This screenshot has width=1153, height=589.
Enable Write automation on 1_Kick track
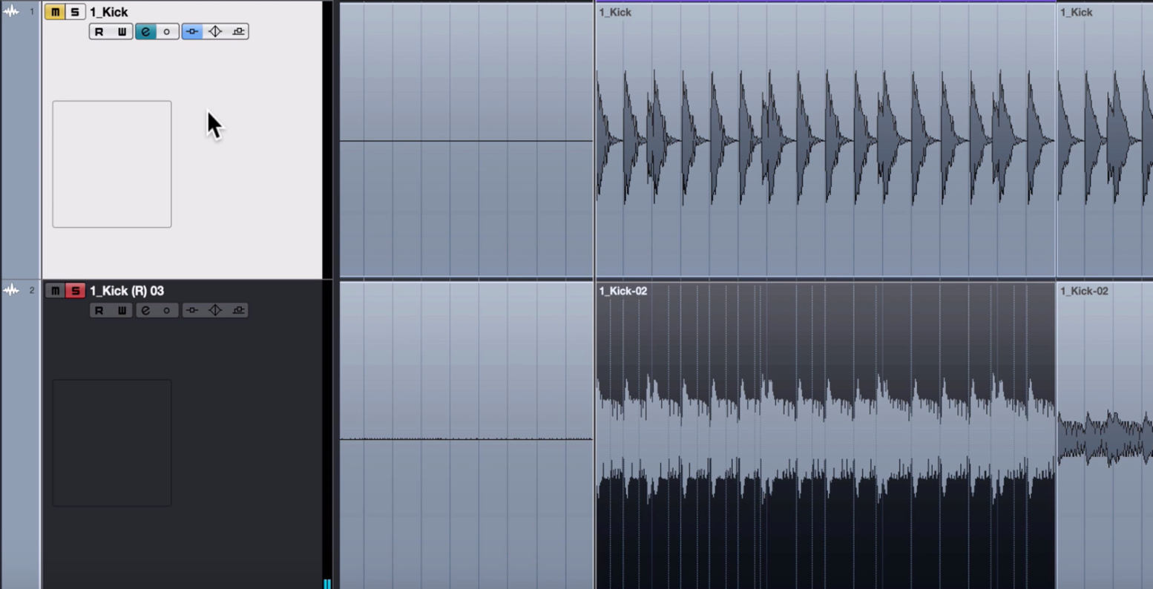122,31
